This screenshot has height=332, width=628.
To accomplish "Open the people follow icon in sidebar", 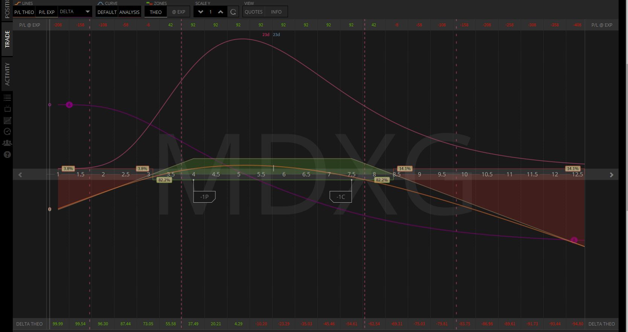I will click(x=7, y=143).
